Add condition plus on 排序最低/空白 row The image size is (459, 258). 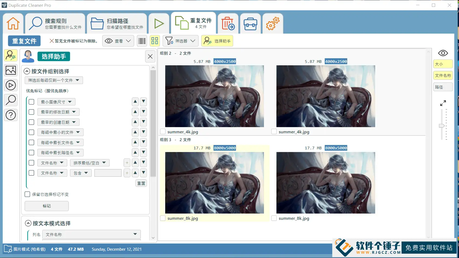[127, 163]
